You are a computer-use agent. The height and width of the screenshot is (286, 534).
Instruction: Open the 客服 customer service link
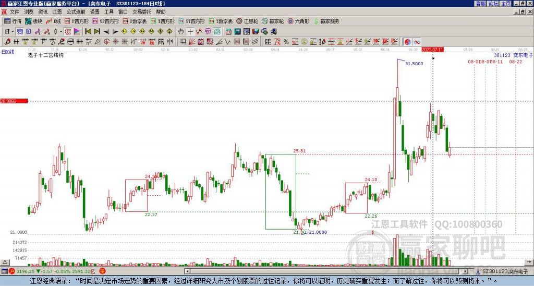pos(480,4)
